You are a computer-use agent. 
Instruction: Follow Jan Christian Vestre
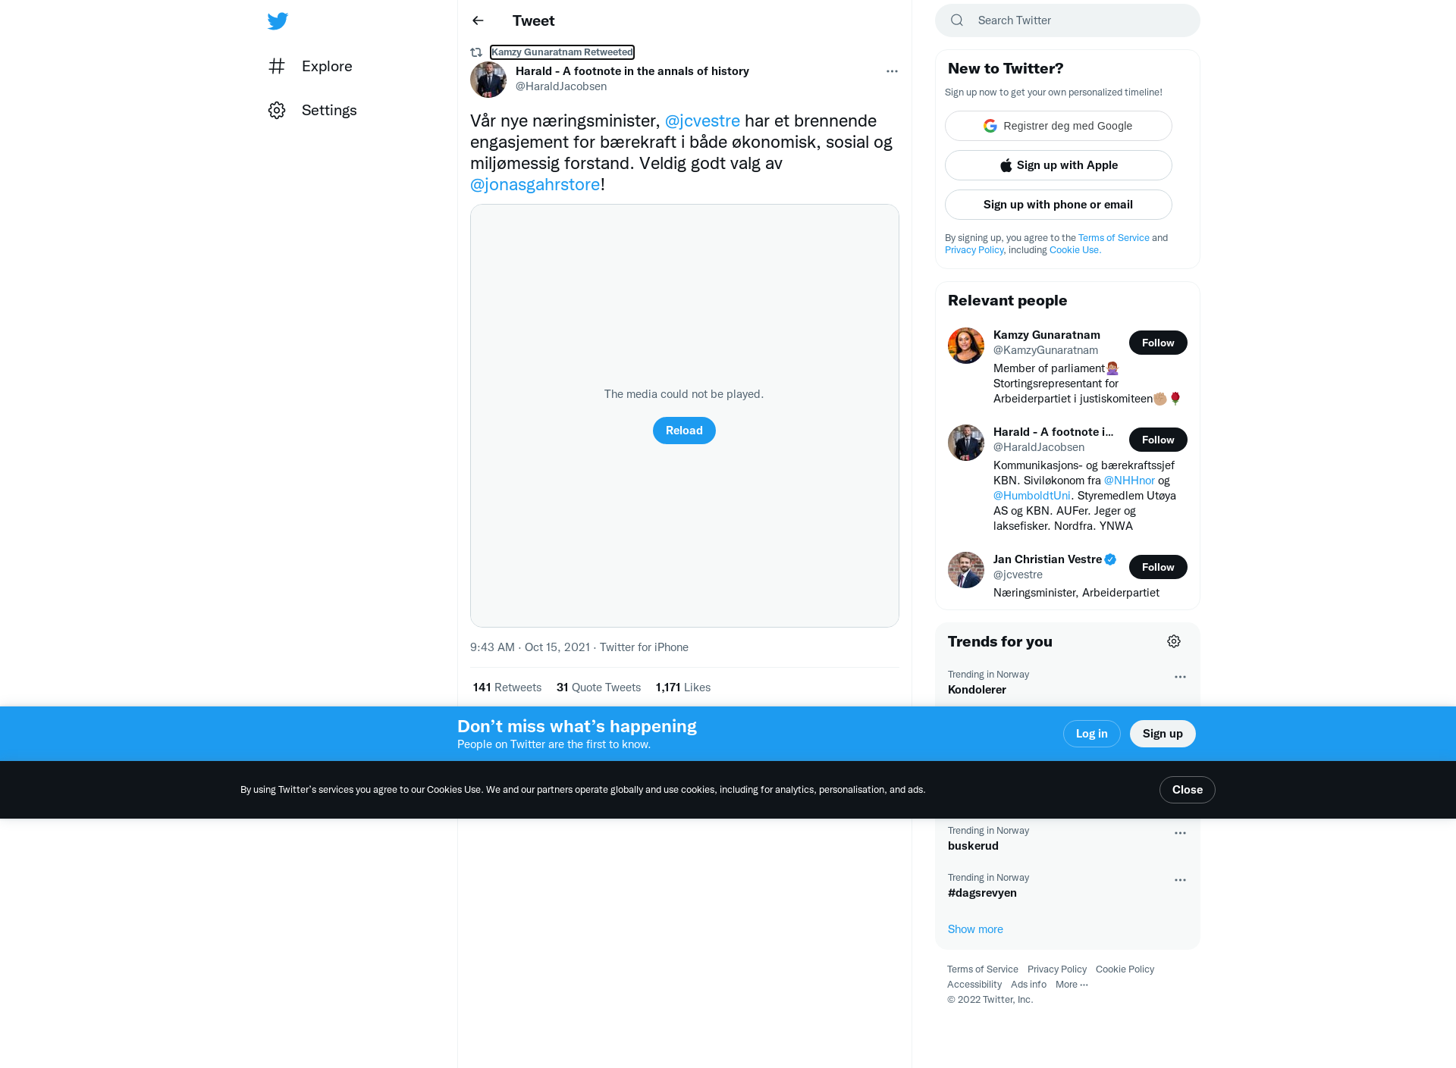click(1158, 567)
